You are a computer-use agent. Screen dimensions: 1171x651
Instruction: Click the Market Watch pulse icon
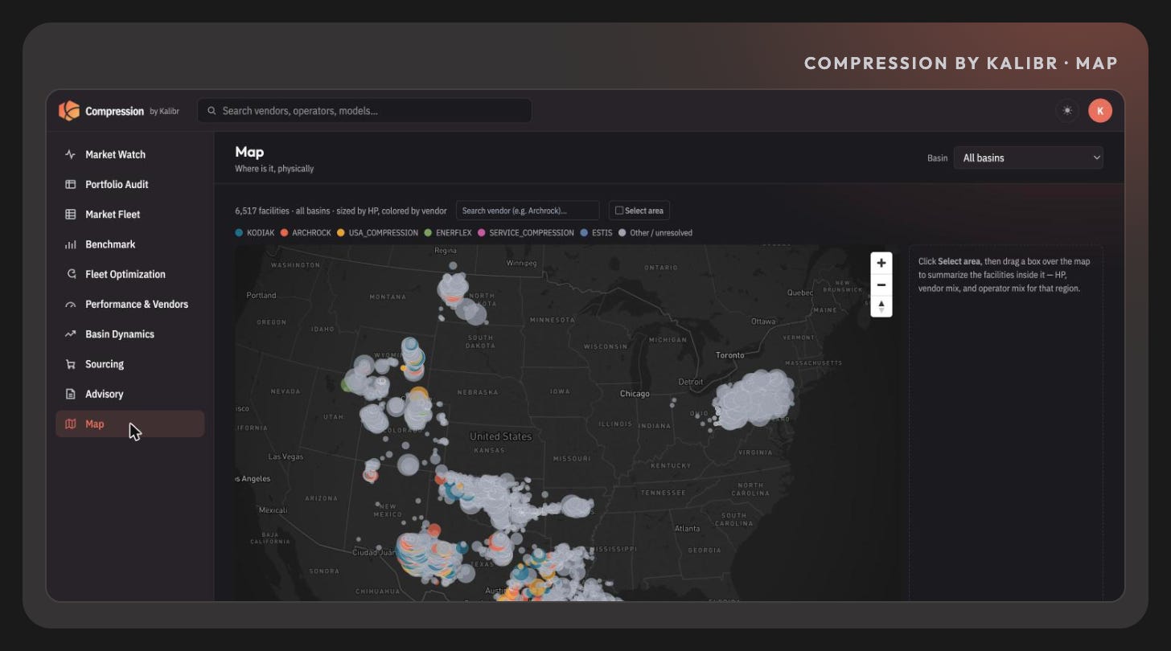point(71,154)
